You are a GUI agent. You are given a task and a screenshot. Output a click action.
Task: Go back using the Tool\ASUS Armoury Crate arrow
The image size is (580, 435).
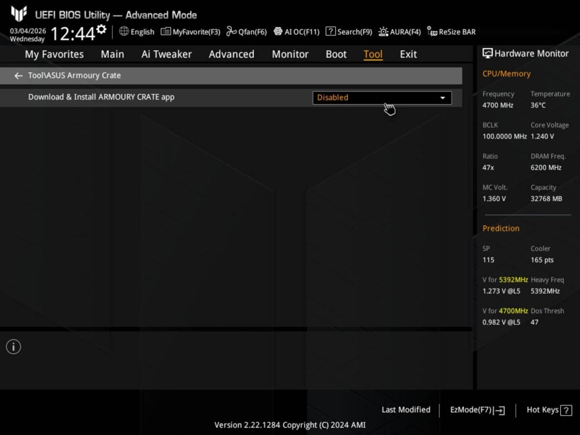tap(18, 76)
